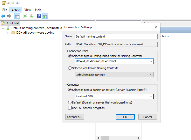Open the File menu
The image size is (191, 140).
tap(5, 10)
